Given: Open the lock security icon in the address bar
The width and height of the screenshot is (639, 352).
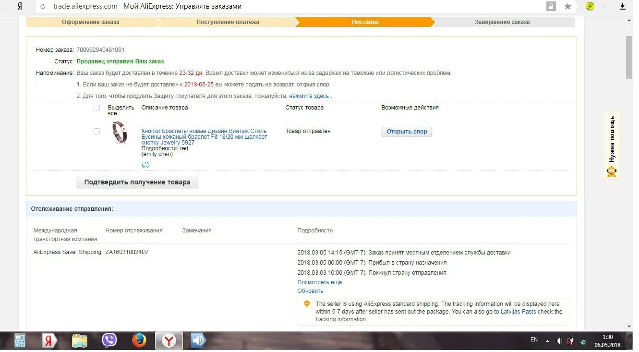Looking at the screenshot, I should (x=551, y=6).
